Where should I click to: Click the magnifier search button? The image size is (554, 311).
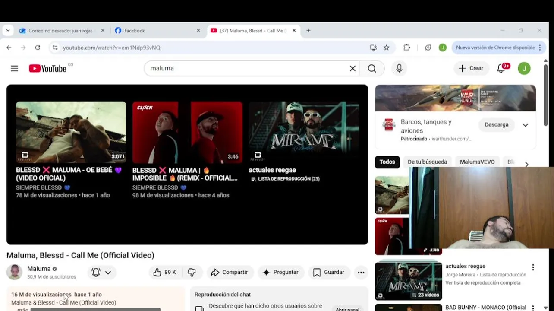click(x=372, y=68)
